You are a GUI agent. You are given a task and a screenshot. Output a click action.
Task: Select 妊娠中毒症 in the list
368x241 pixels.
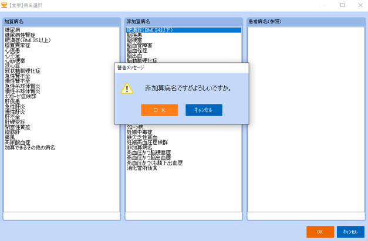coord(140,132)
